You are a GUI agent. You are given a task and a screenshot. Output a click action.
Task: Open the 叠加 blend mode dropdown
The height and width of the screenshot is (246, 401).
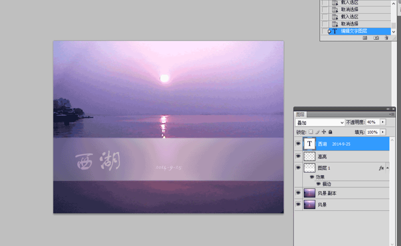click(320, 123)
